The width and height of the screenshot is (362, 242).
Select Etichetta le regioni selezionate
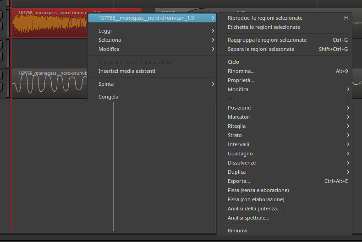click(264, 27)
